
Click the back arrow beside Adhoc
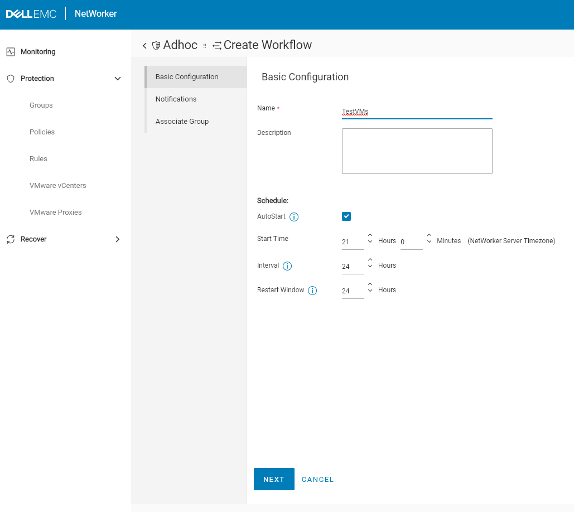click(x=144, y=45)
